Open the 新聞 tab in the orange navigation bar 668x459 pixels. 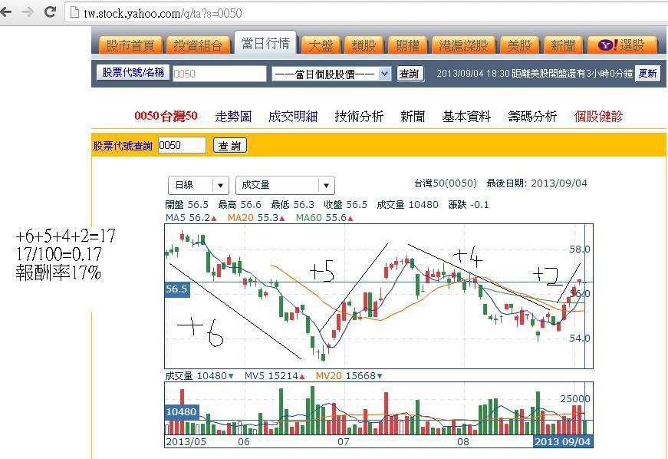point(563,45)
